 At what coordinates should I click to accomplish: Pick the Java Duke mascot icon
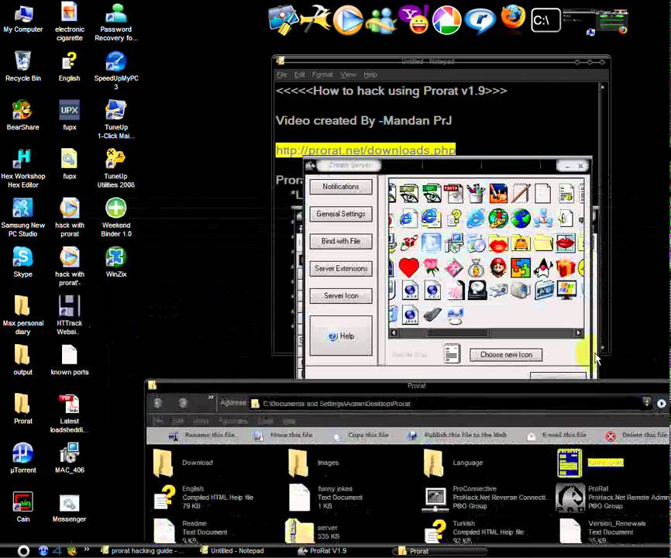click(543, 268)
